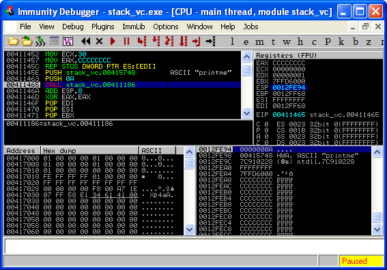
Task: Open the Jobs menu
Action: coord(250,27)
